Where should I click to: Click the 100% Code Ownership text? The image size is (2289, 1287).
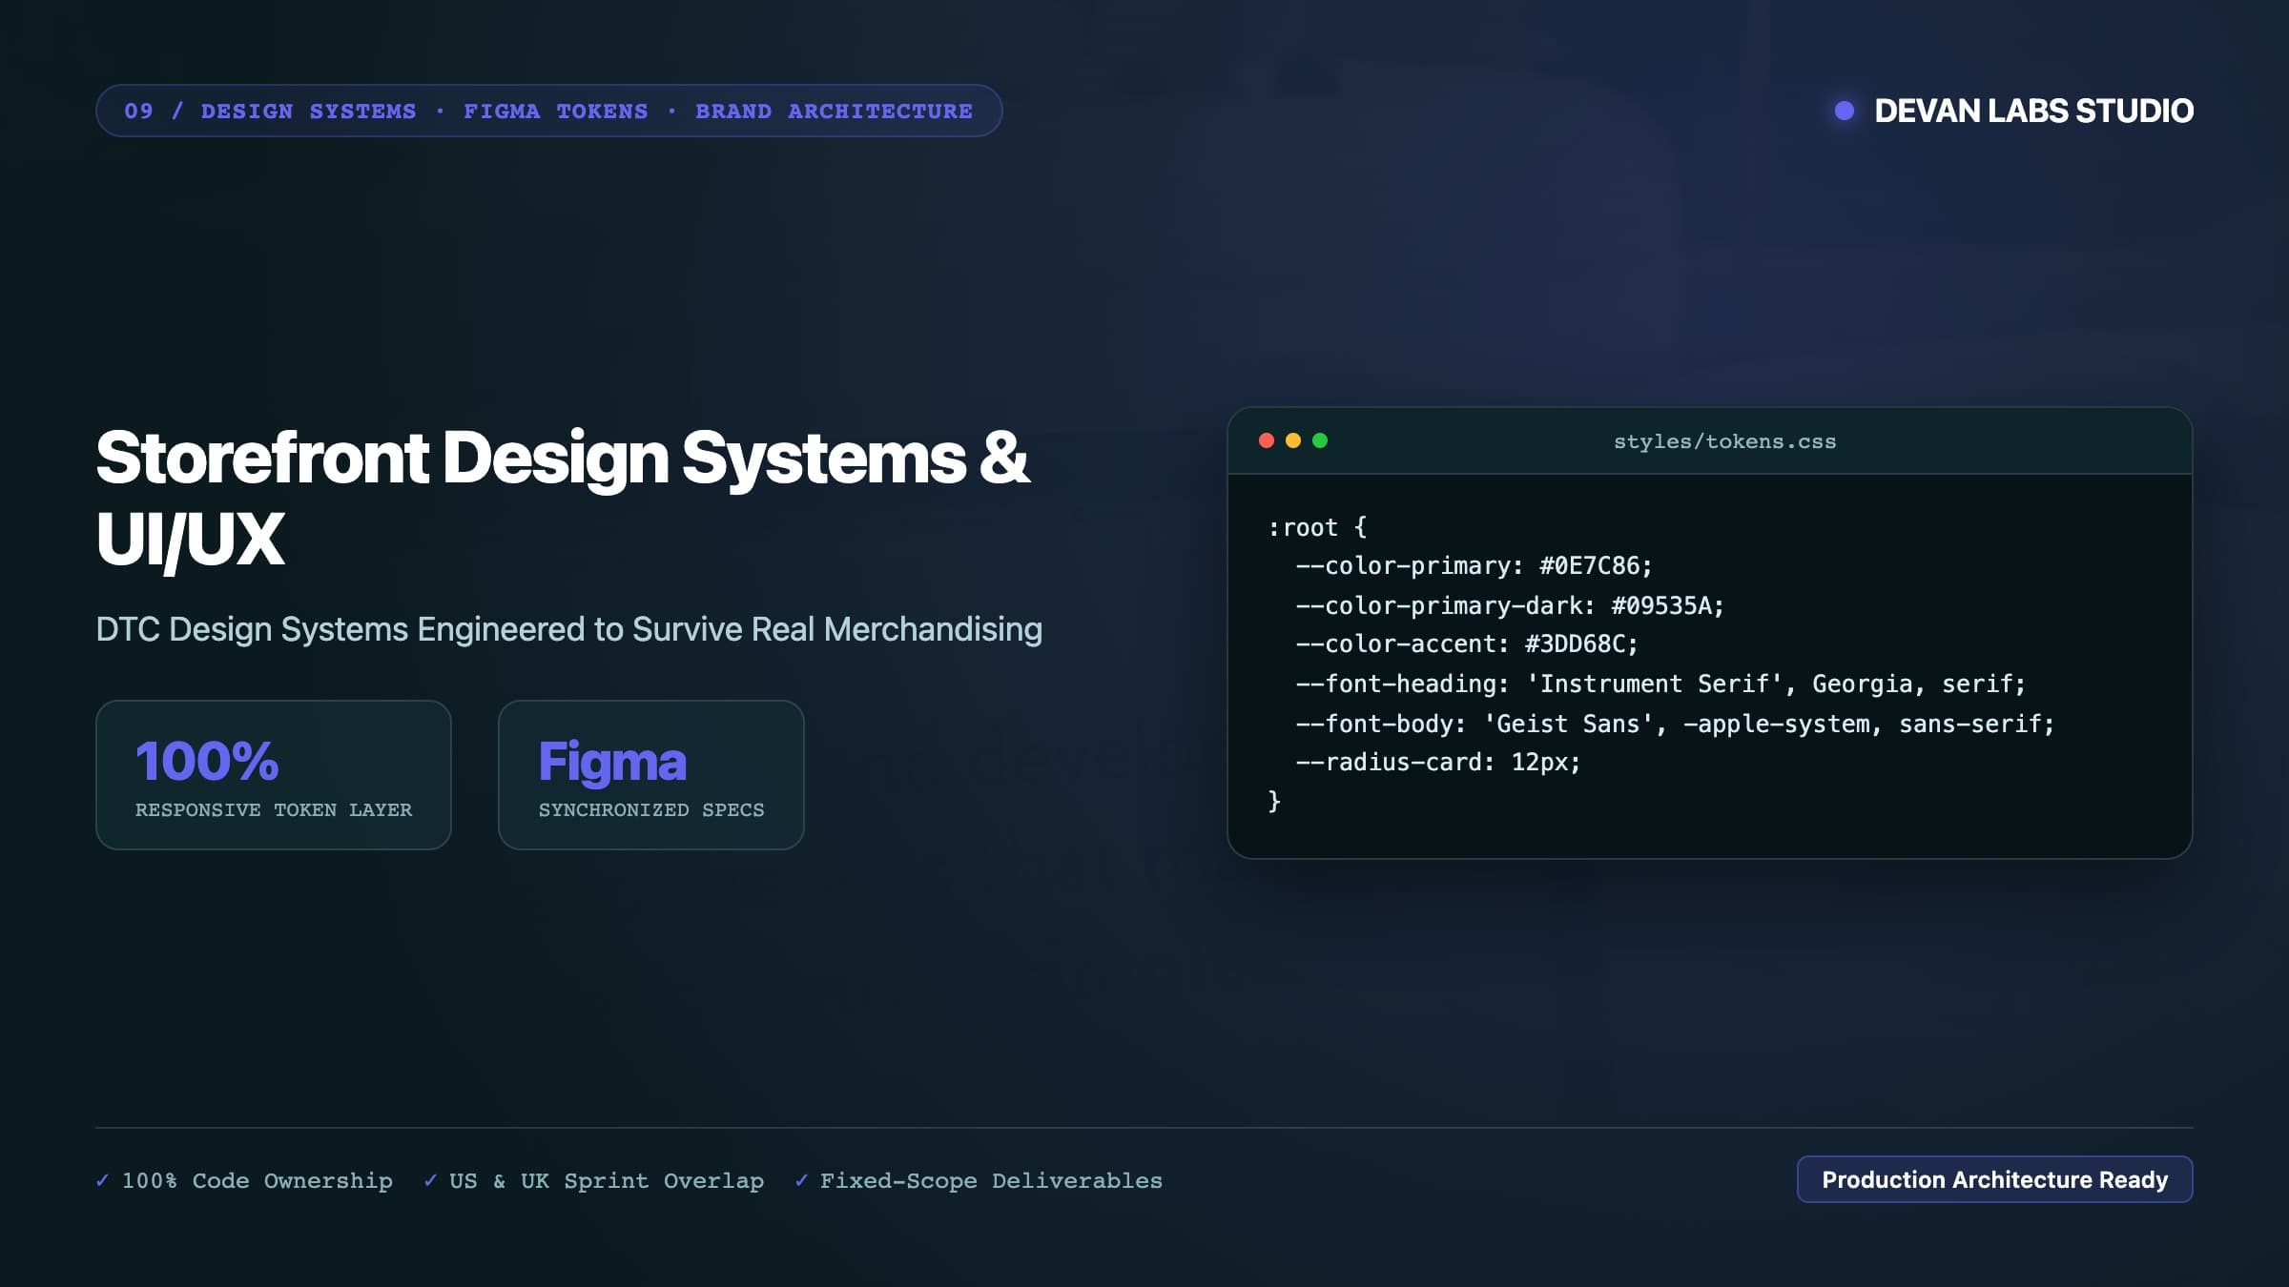tap(258, 1180)
